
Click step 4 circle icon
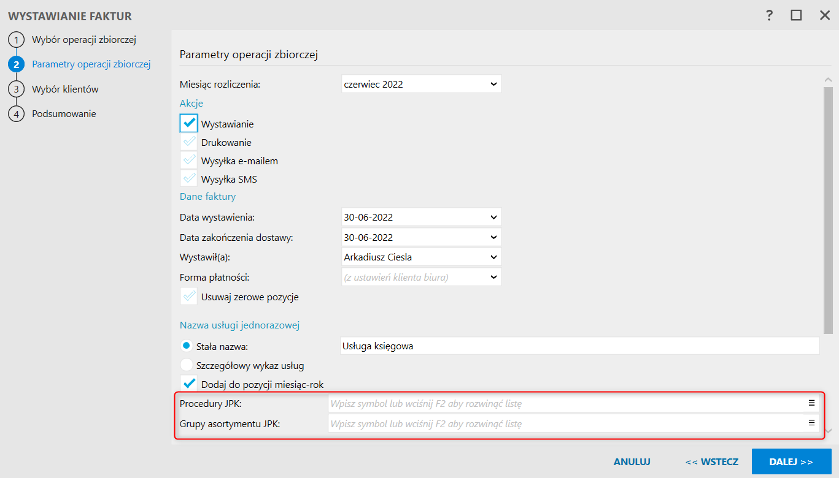(x=17, y=114)
